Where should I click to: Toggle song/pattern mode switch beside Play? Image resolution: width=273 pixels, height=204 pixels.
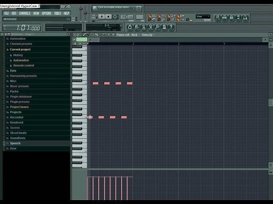click(97, 16)
